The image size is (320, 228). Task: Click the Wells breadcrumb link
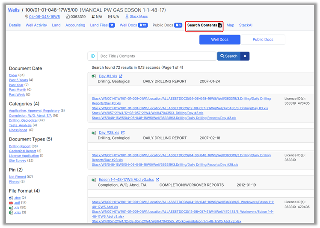coord(15,9)
